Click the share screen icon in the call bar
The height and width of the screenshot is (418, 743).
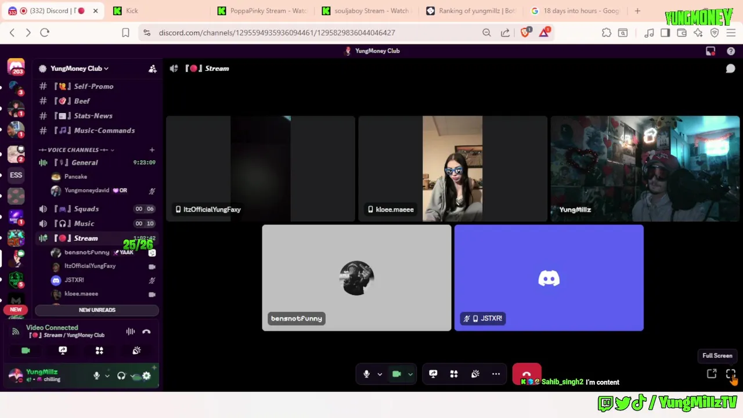pyautogui.click(x=433, y=374)
